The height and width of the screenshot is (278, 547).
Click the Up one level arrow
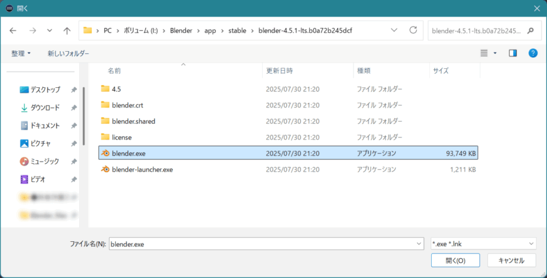tap(67, 31)
